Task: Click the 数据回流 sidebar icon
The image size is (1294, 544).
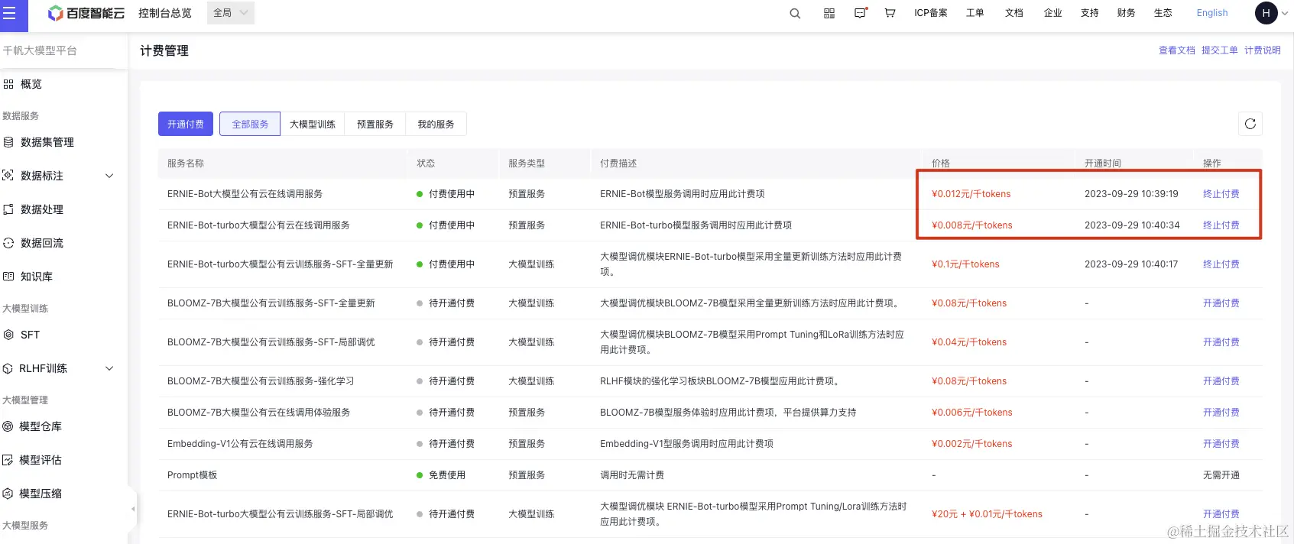Action: tap(8, 243)
